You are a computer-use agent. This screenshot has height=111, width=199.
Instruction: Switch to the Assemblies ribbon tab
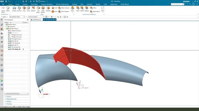(x=34, y=4)
